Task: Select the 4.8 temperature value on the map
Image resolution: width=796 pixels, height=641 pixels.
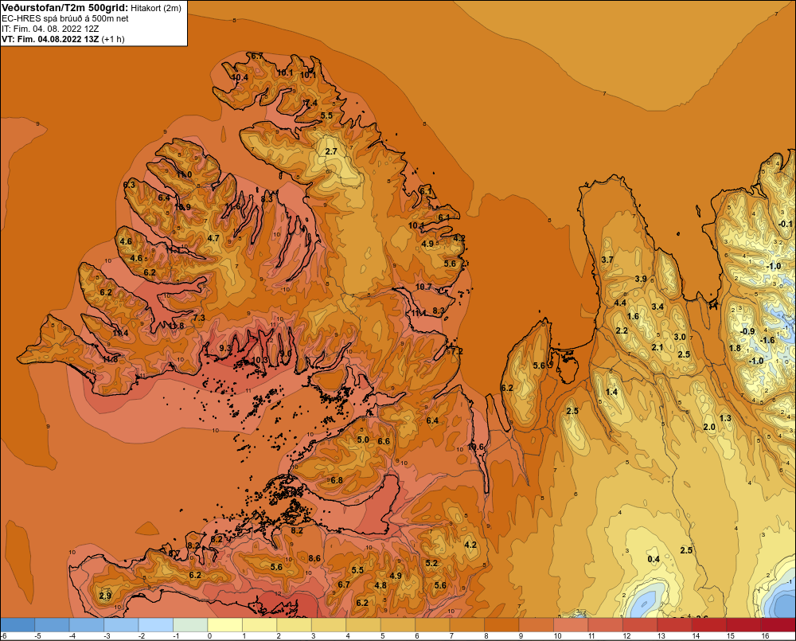Action: (380, 585)
